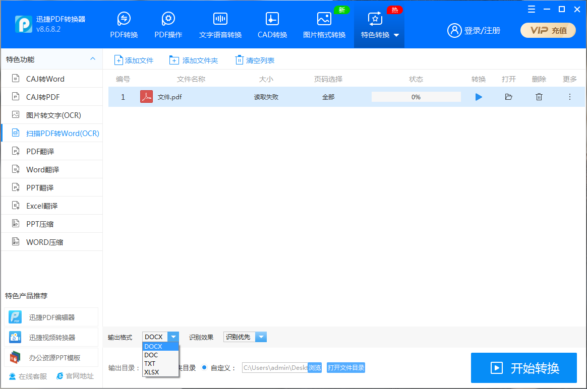Click the 浏览 browse button
Image resolution: width=587 pixels, height=389 pixels.
pos(315,368)
